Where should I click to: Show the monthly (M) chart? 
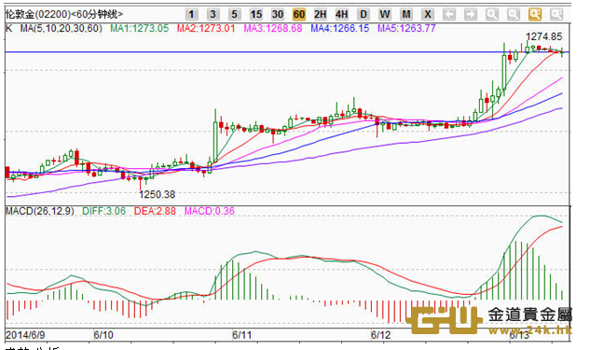pos(406,14)
